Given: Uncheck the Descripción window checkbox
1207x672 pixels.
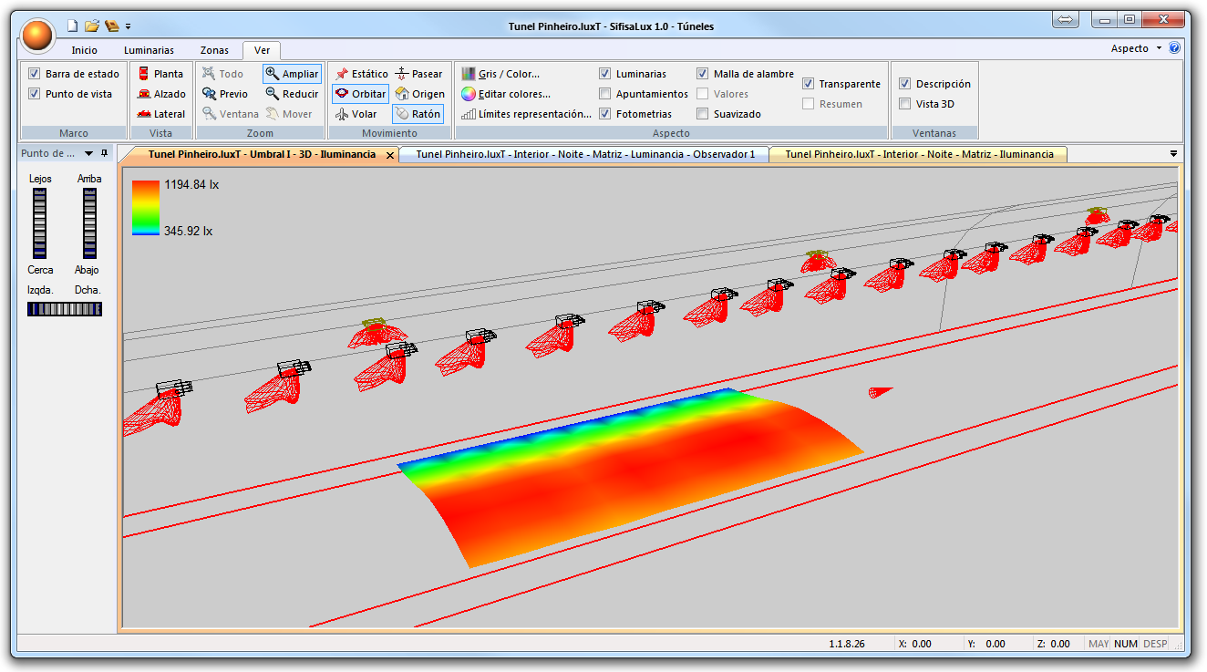Looking at the screenshot, I should 905,84.
